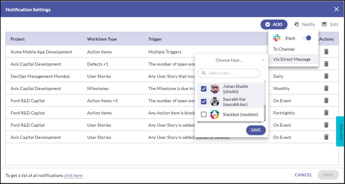Image resolution: width=345 pixels, height=184 pixels.
Task: Close the Choose User popup
Action: click(263, 60)
